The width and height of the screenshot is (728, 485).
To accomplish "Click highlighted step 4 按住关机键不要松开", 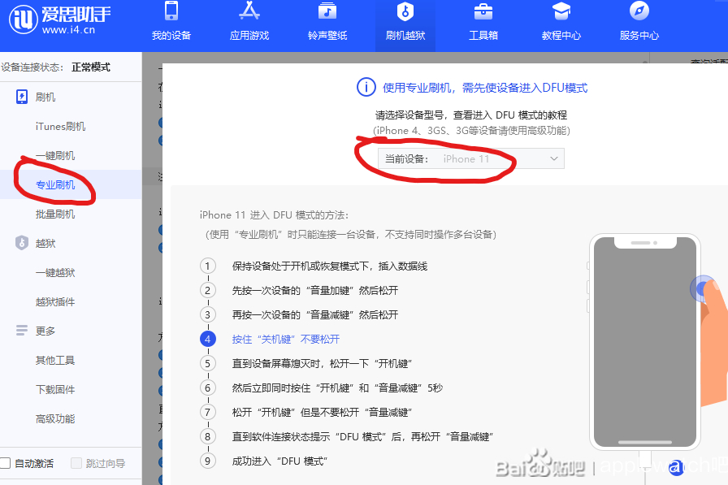I will click(286, 340).
